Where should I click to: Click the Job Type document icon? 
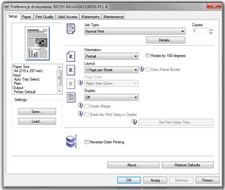click(71, 29)
